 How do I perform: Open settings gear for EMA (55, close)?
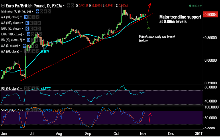point(31,29)
